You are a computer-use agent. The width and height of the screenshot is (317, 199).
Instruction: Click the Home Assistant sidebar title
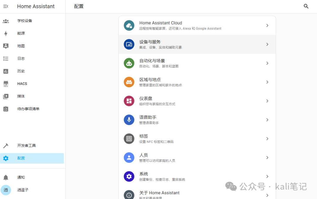pyautogui.click(x=36, y=6)
